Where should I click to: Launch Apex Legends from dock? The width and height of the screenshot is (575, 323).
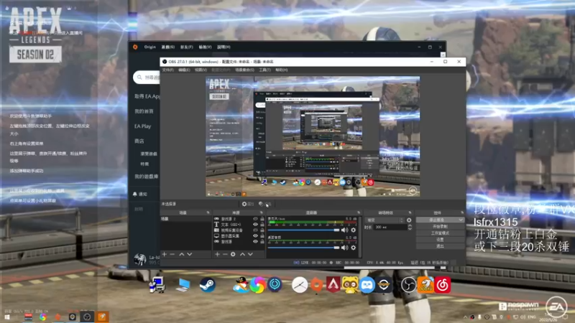tap(333, 285)
